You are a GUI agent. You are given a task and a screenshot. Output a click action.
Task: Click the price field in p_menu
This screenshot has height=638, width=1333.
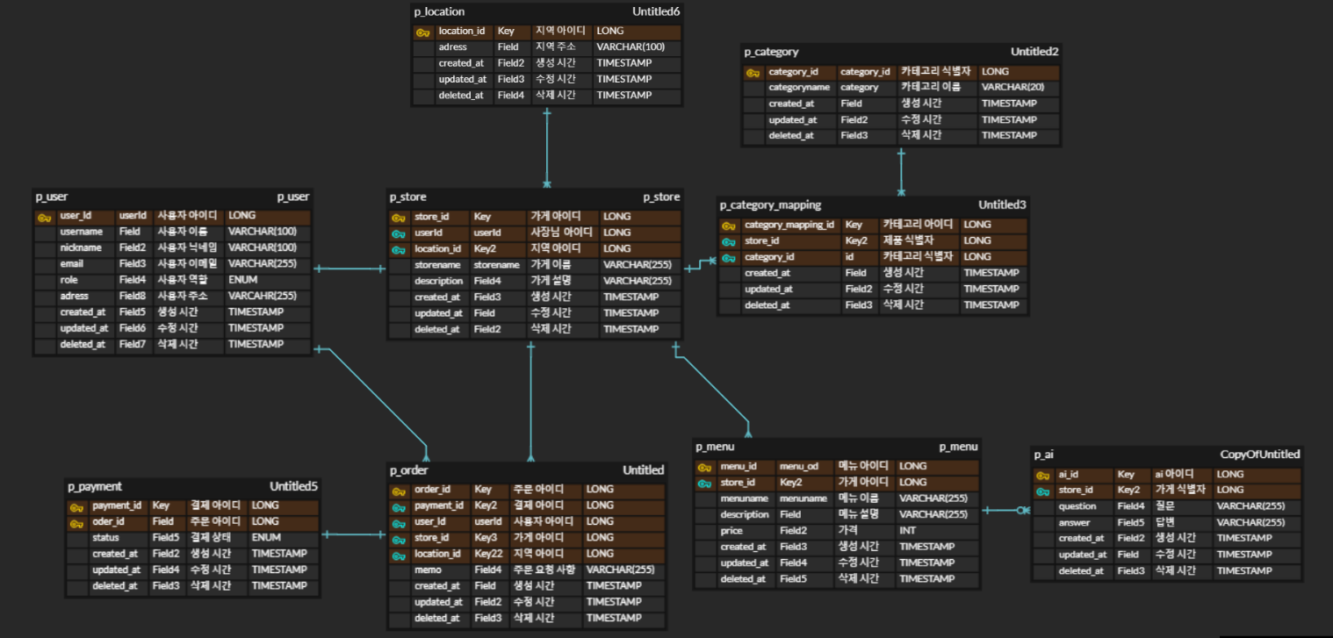[x=731, y=531]
